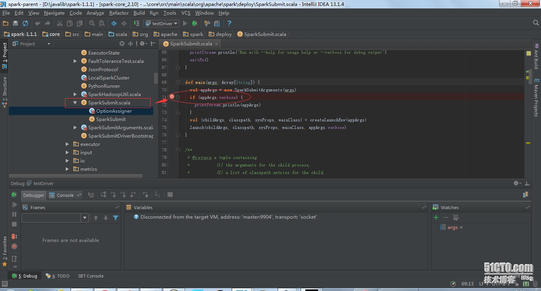Run the testDriver configuration
Image resolution: width=541 pixels, height=291 pixels.
185,23
